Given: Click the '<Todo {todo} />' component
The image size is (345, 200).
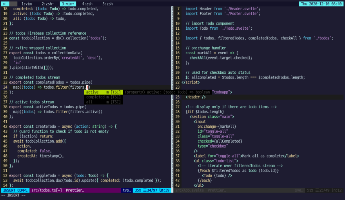Looking at the screenshot, I should coord(217,176).
